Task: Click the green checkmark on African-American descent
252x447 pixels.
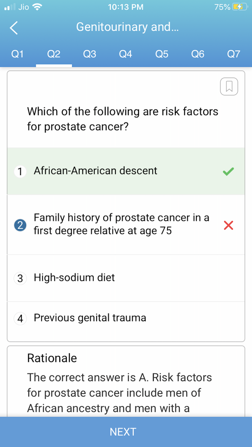Action: tap(228, 171)
